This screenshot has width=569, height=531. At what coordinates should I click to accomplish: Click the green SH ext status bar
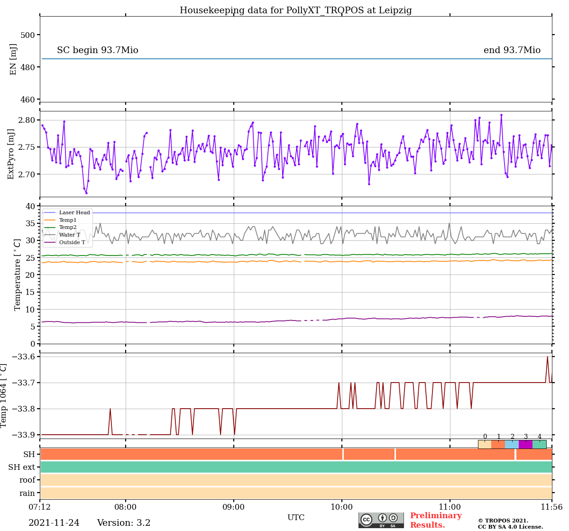pos(296,467)
